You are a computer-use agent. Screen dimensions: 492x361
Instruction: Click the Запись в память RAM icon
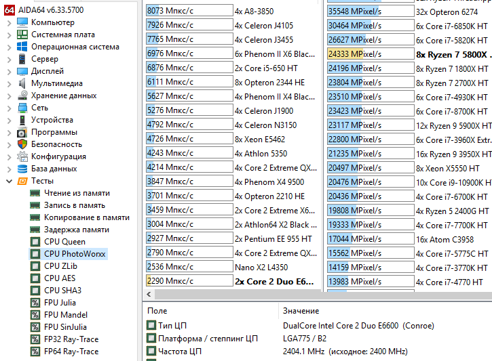35,205
